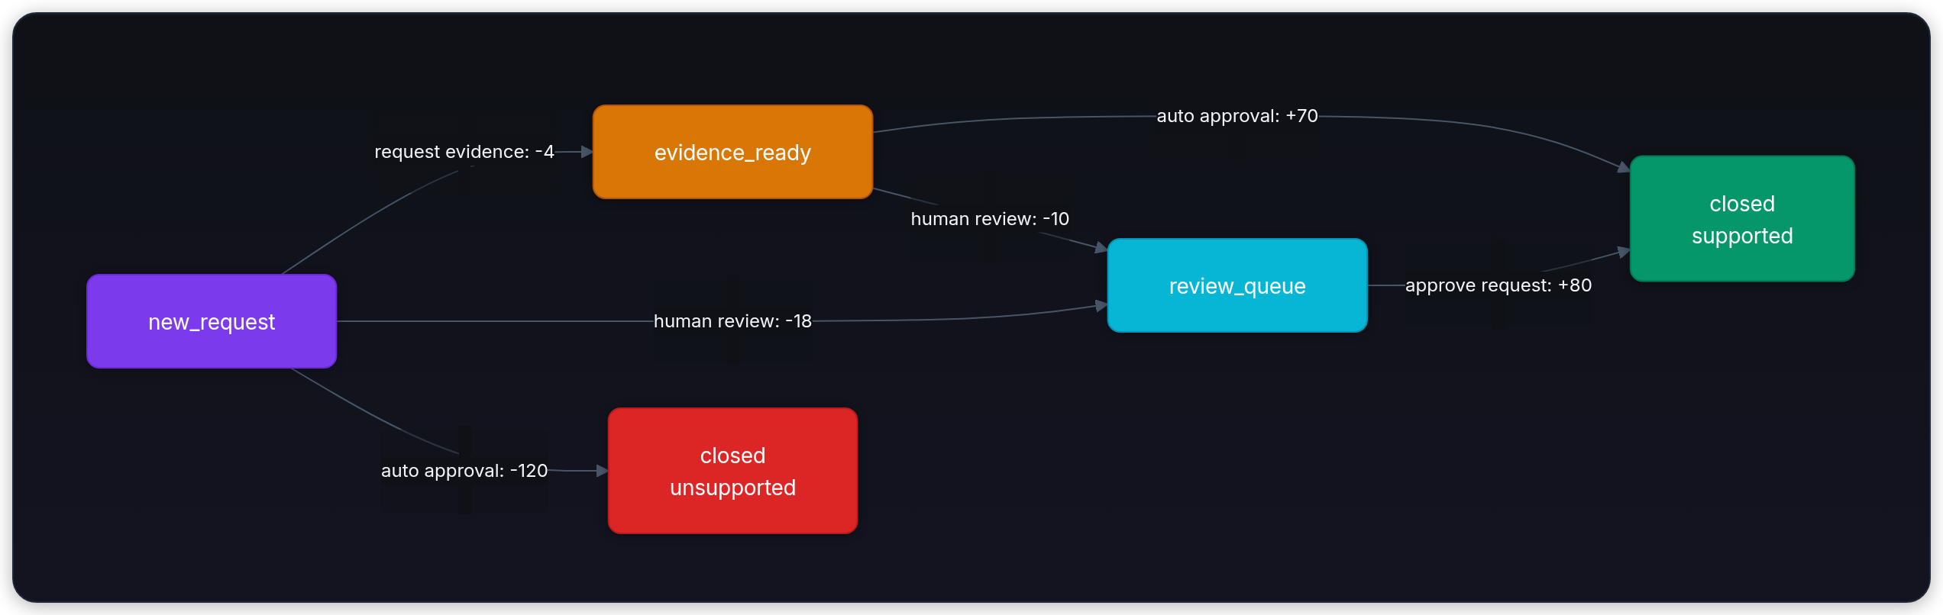
Task: Select the new_request node
Action: point(212,321)
